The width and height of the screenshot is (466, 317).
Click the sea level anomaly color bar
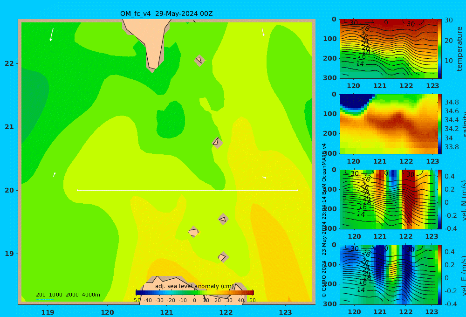coord(195,293)
